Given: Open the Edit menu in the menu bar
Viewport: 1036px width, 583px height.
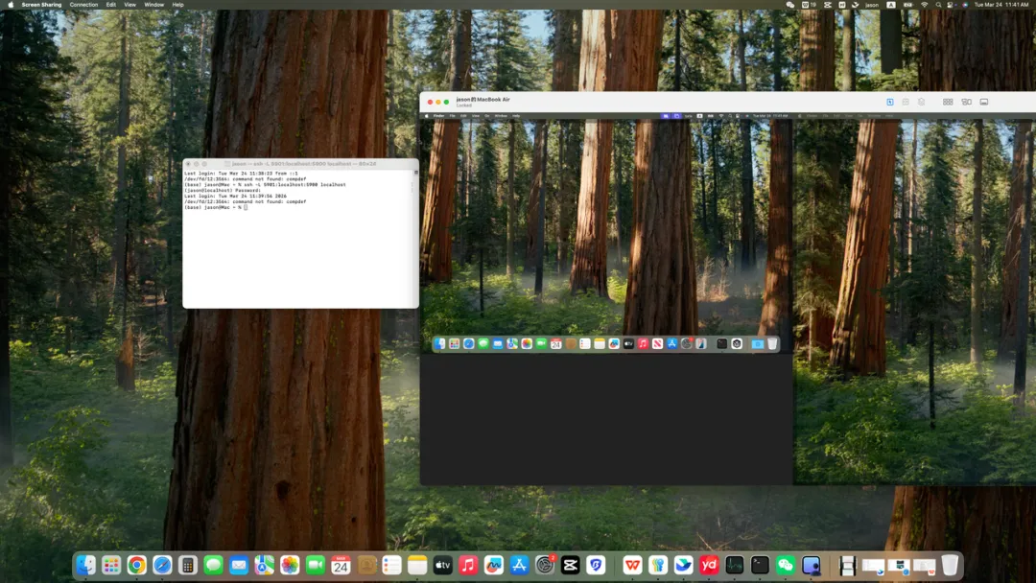Looking at the screenshot, I should pyautogui.click(x=111, y=5).
